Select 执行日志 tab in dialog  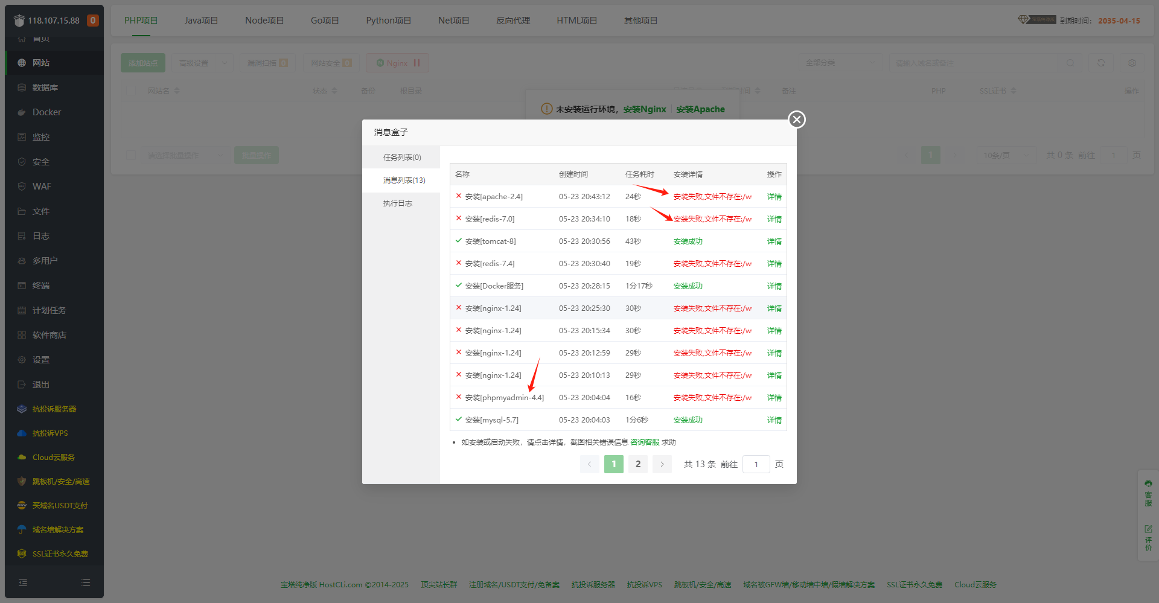pos(401,203)
